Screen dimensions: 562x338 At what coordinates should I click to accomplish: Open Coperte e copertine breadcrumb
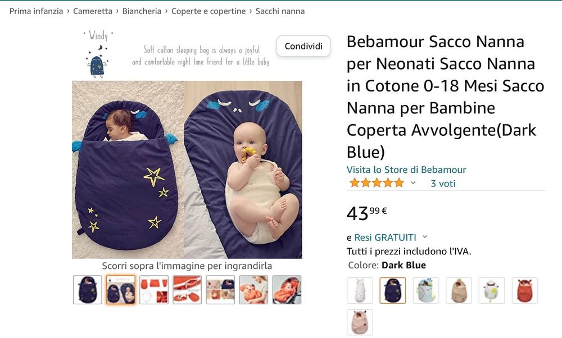209,11
